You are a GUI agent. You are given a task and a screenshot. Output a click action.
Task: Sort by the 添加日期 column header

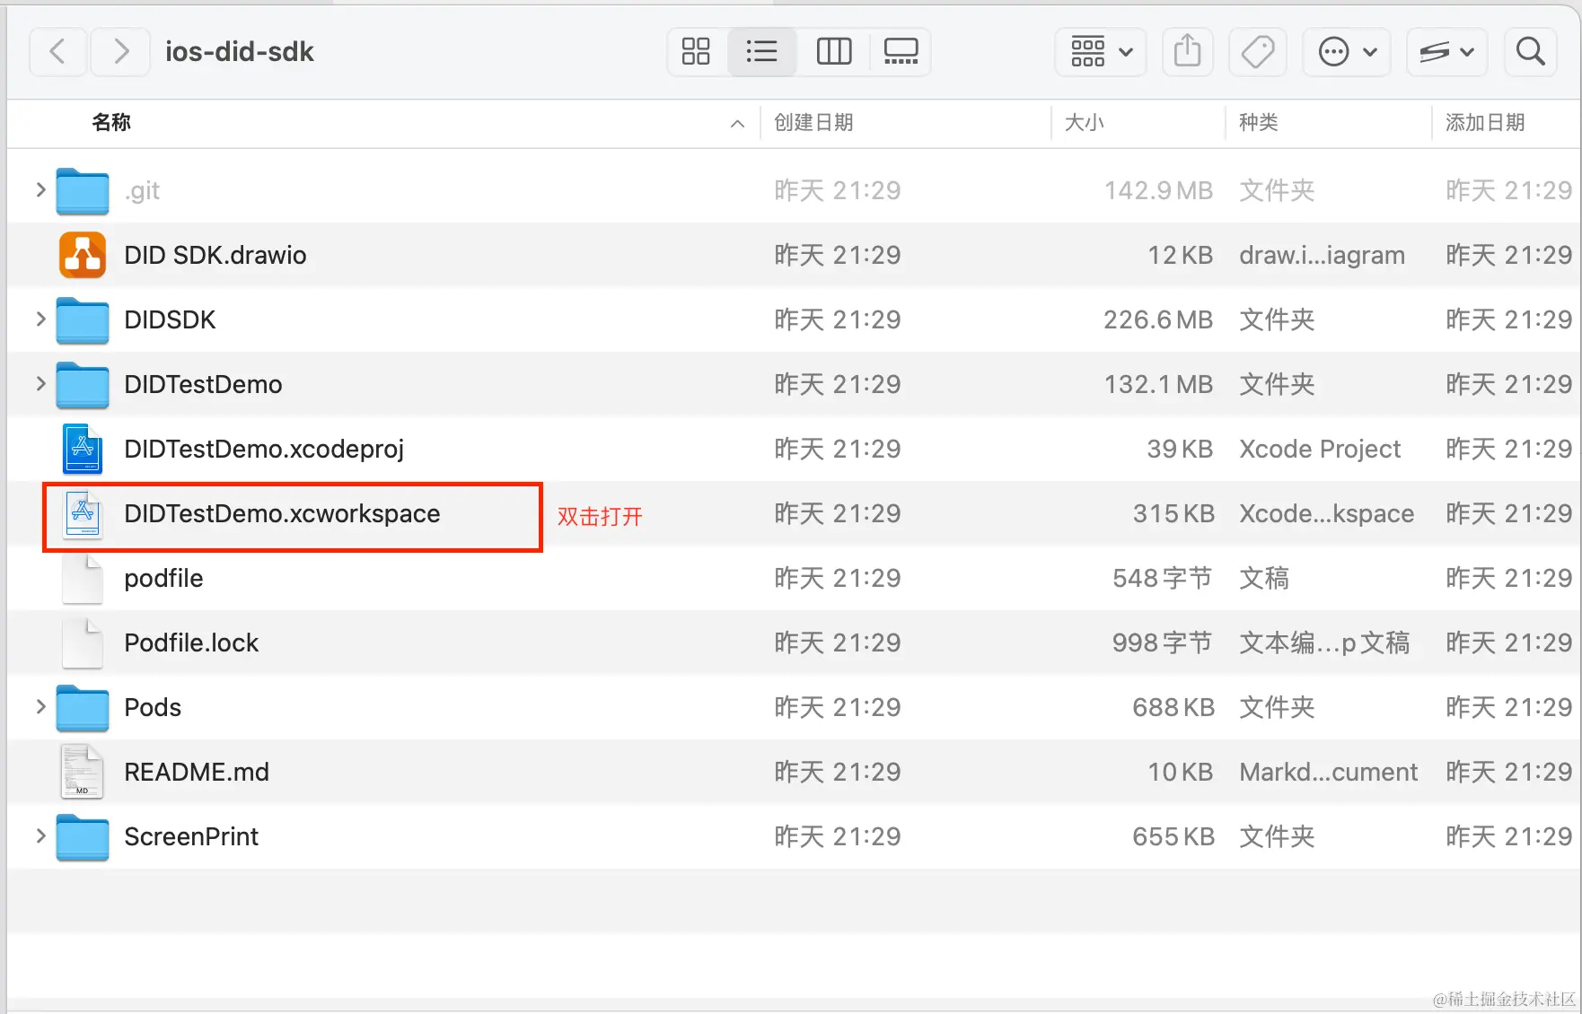pos(1485,123)
